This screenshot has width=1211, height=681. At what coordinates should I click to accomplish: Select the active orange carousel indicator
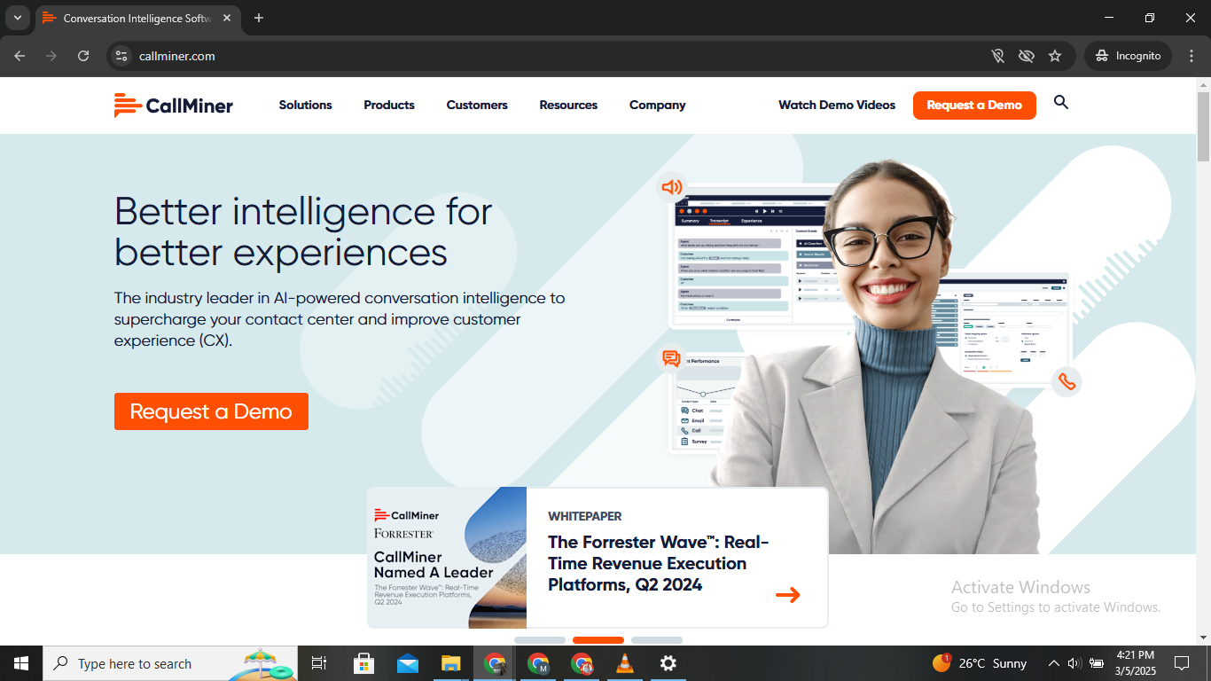598,640
